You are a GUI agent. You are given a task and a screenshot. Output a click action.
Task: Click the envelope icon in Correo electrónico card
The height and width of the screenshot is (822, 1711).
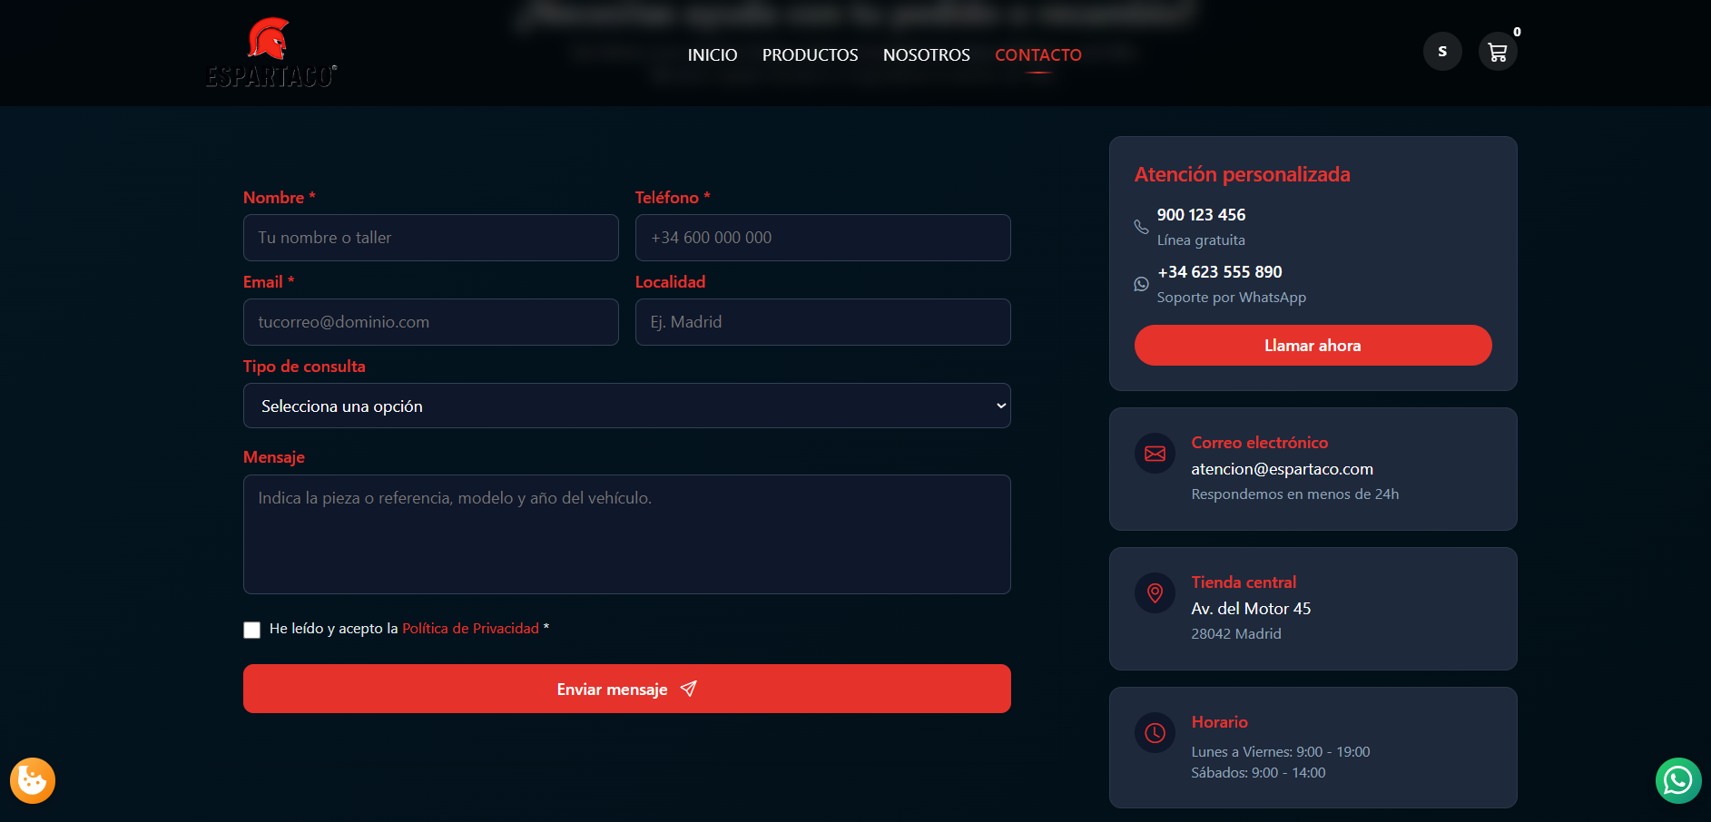[x=1155, y=454]
